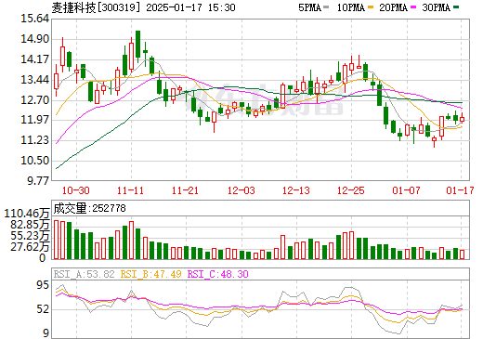Image resolution: width=483 pixels, height=339 pixels.
Task: Click the 14.17 price axis label
Action: 34,59
